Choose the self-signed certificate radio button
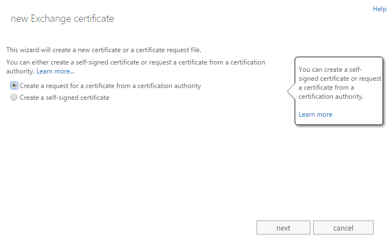Viewport: 391px width, 239px height. click(14, 97)
